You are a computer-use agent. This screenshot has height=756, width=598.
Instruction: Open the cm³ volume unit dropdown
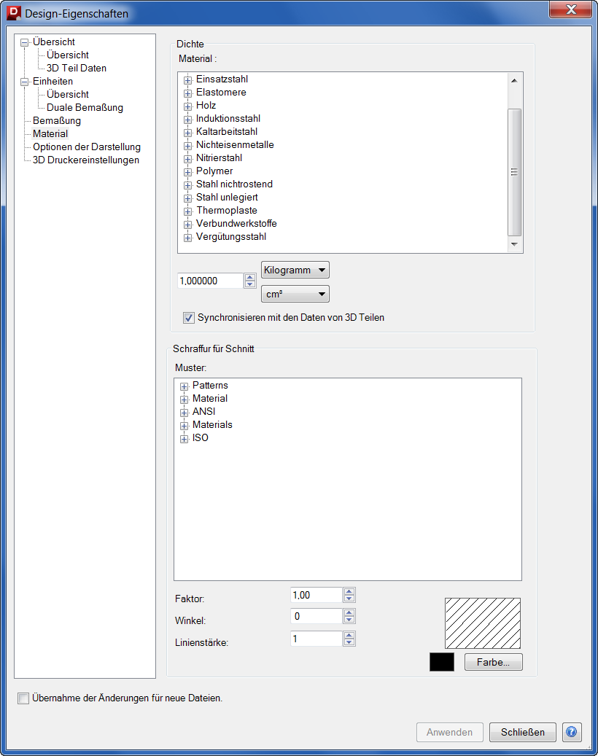(295, 294)
